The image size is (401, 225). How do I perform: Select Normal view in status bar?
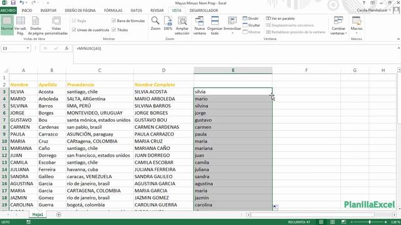pos(321,222)
